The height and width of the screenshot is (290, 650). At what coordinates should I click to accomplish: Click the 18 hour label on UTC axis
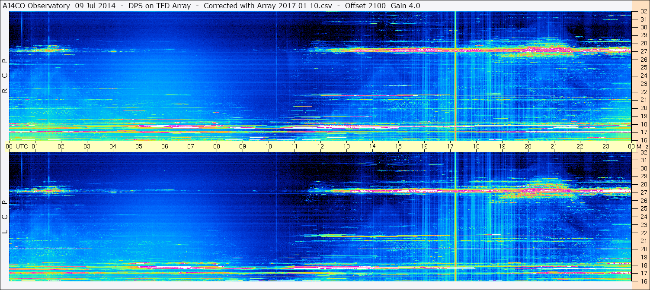pos(476,146)
